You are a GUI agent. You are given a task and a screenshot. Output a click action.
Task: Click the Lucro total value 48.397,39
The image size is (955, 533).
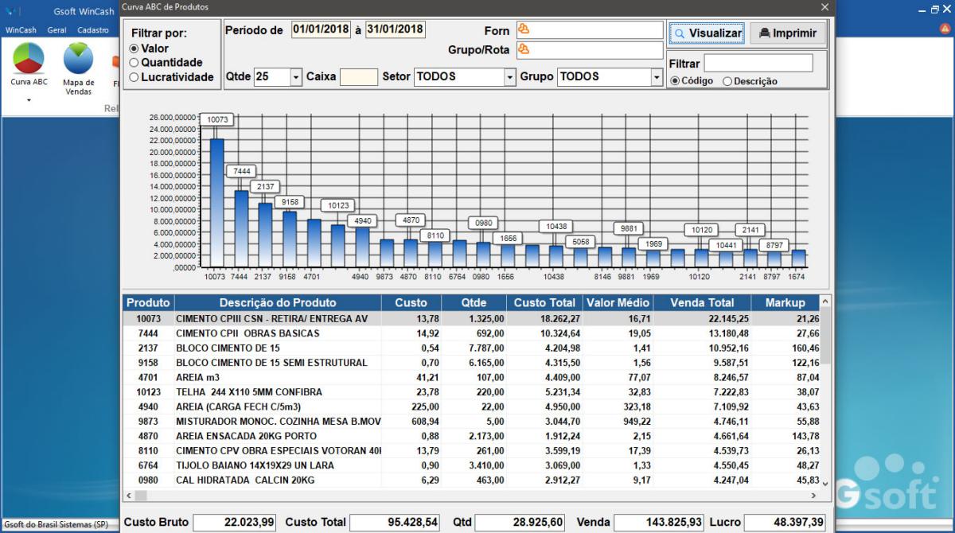(x=785, y=523)
